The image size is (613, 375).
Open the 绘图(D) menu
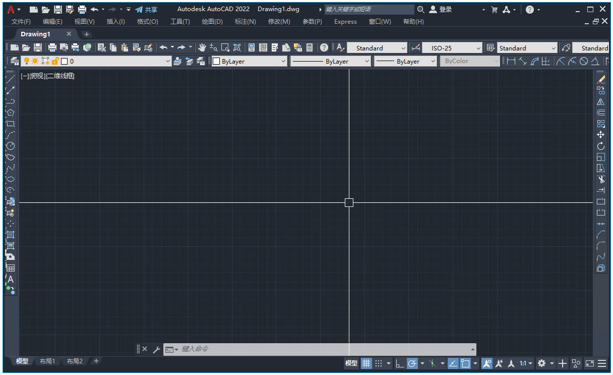point(212,21)
